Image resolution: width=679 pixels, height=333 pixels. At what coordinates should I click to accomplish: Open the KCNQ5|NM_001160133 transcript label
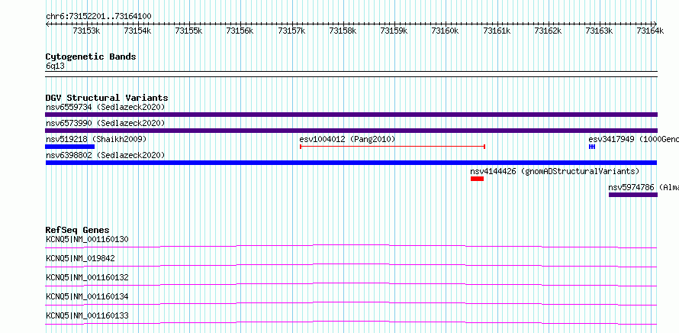tap(87, 315)
